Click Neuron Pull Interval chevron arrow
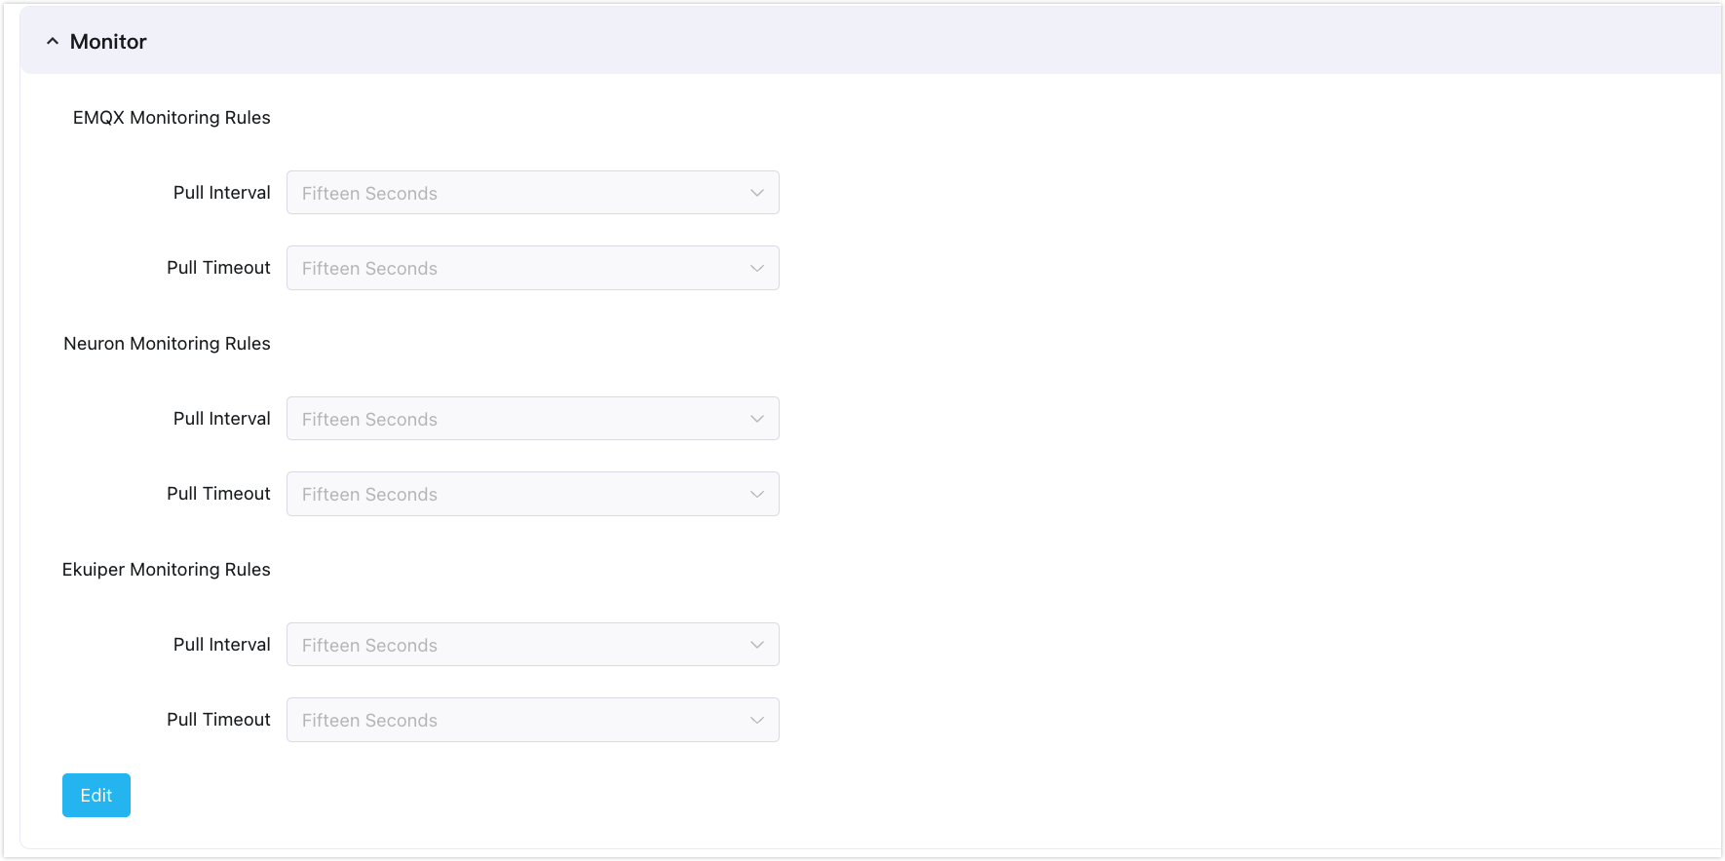 tap(757, 419)
